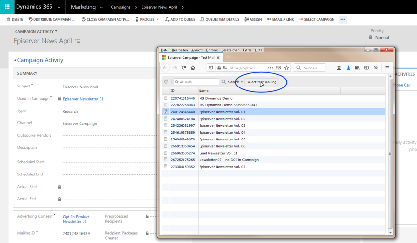Click the All Fields search box
This screenshot has width=417, height=243.
tap(197, 82)
